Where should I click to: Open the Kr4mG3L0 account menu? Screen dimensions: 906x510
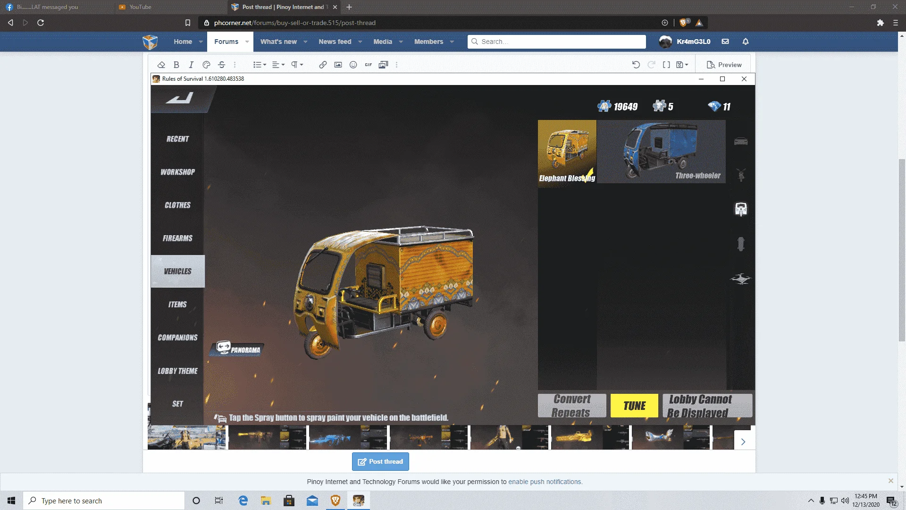tap(685, 42)
